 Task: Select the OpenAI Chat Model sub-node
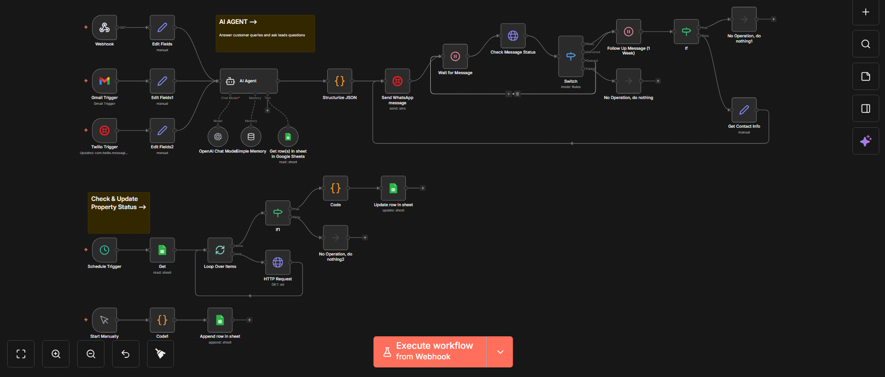[218, 137]
